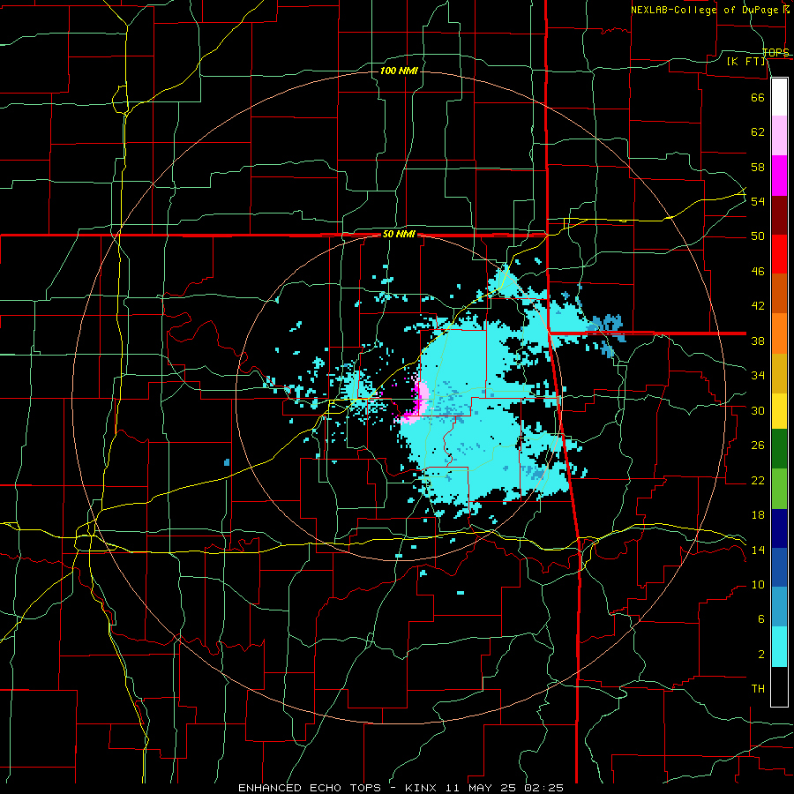The image size is (794, 794).
Task: Click the TOPS legend heading
Action: tap(775, 52)
